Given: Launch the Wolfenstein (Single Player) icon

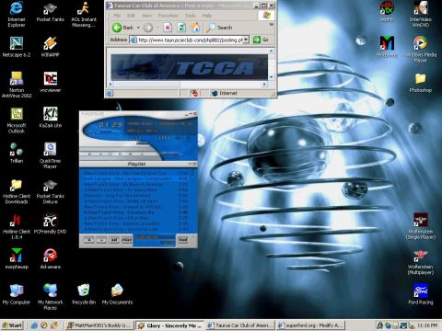Looking at the screenshot, I should (420, 226).
